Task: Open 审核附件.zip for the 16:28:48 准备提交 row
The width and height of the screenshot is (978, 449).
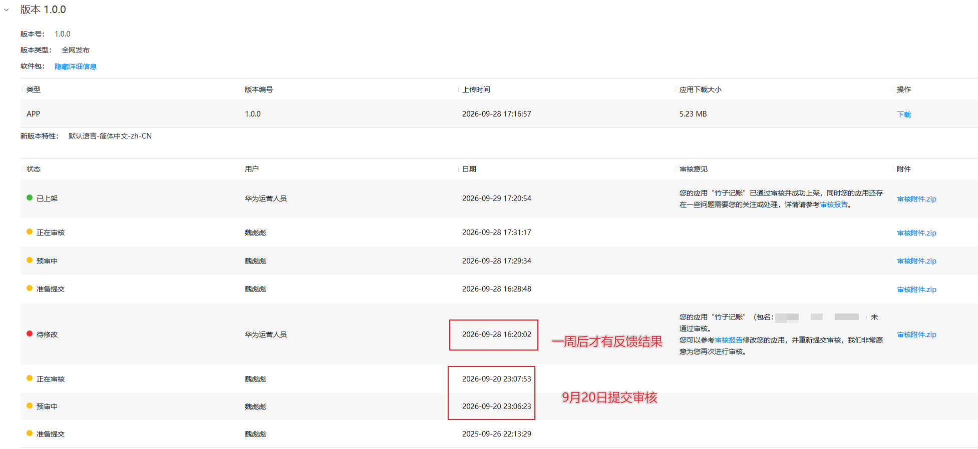Action: tap(916, 289)
